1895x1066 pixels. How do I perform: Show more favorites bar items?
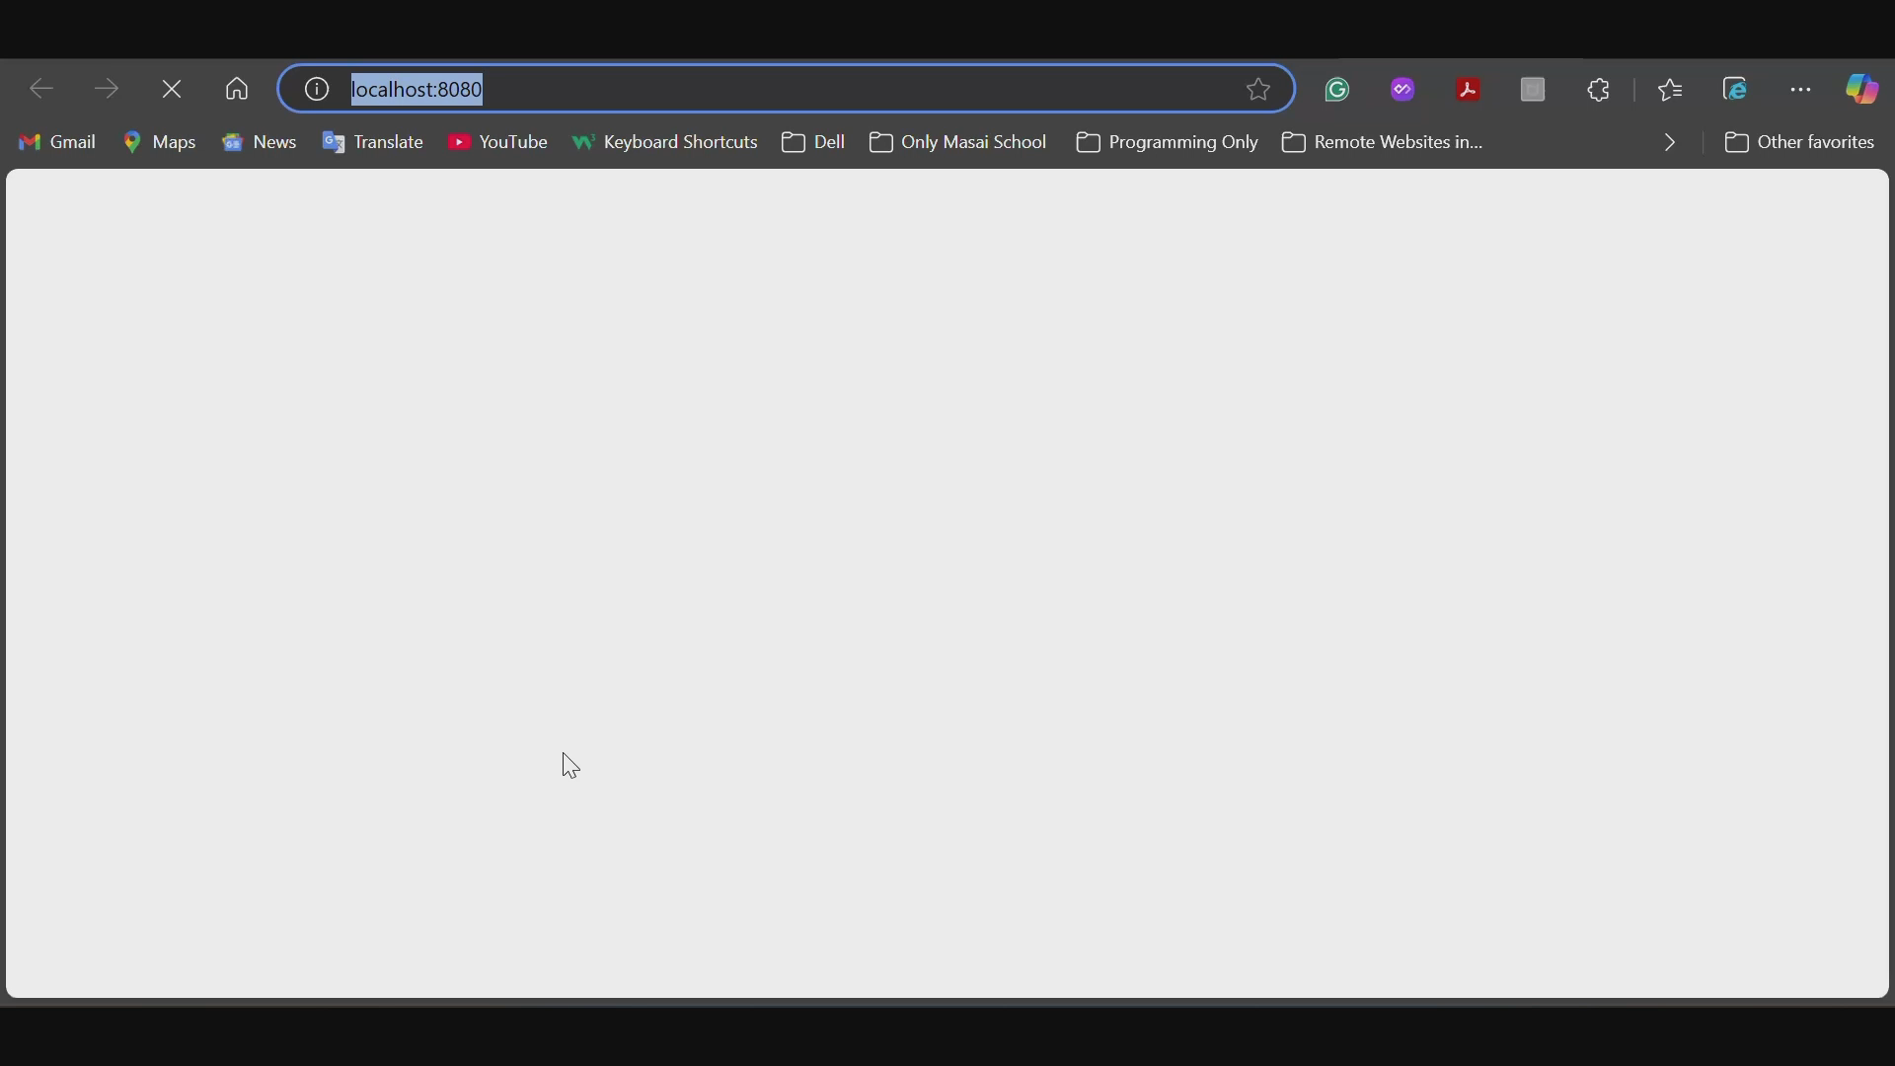click(x=1670, y=143)
